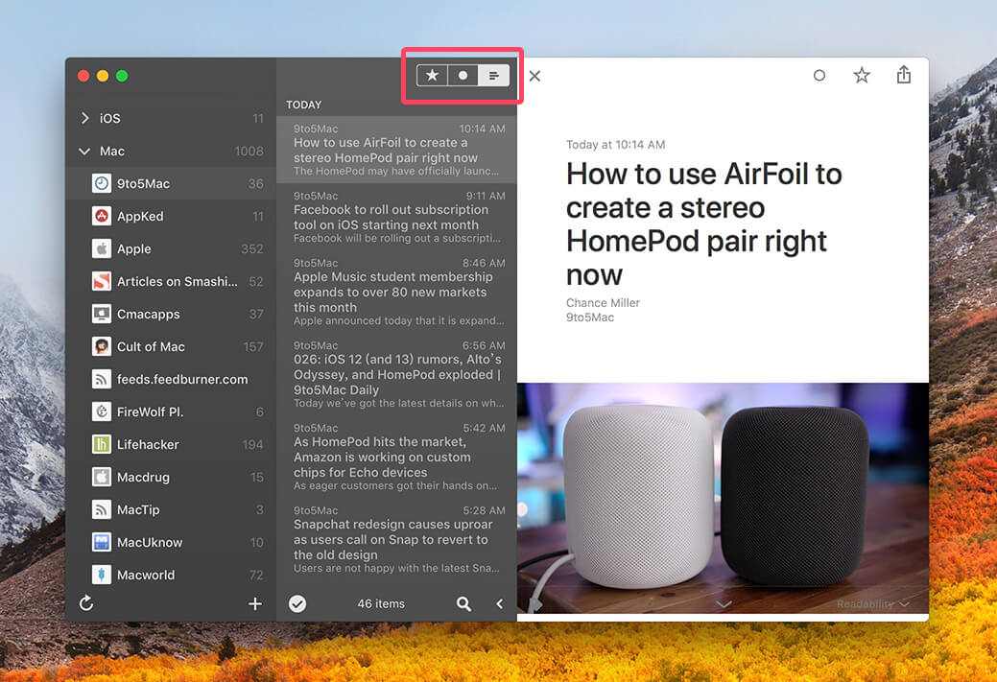Click the Lifehacker feed icon
The image size is (997, 682).
[x=101, y=444]
